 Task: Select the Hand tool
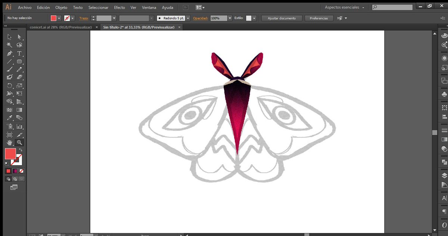(10, 142)
